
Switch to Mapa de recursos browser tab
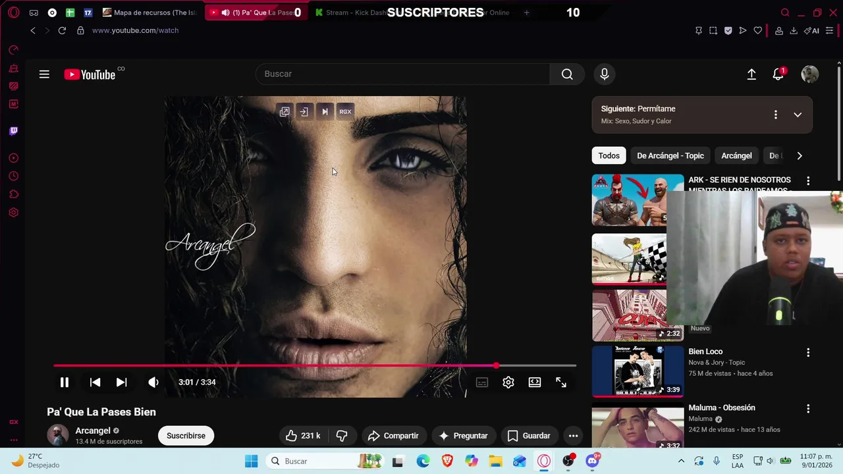coord(150,13)
